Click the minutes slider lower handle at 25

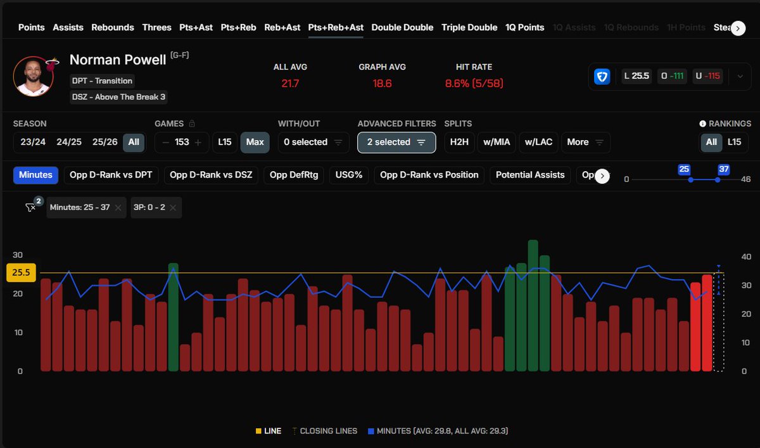point(690,180)
